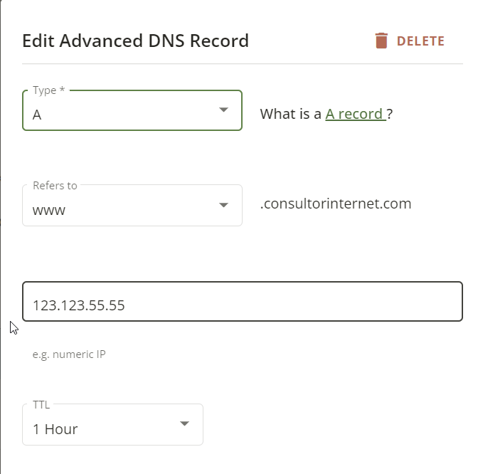Click the IP address field 123.123.55.55
The image size is (483, 474).
click(x=243, y=302)
